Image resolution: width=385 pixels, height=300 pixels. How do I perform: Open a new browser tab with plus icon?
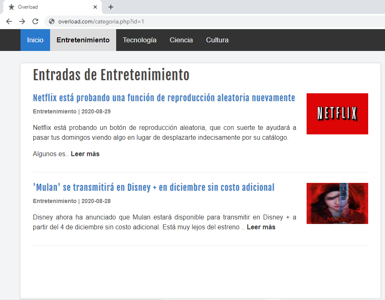[111, 7]
